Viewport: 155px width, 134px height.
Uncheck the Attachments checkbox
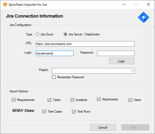(x=99, y=99)
